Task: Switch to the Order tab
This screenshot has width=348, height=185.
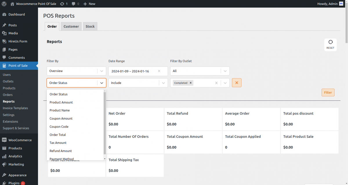Action: coord(52,26)
